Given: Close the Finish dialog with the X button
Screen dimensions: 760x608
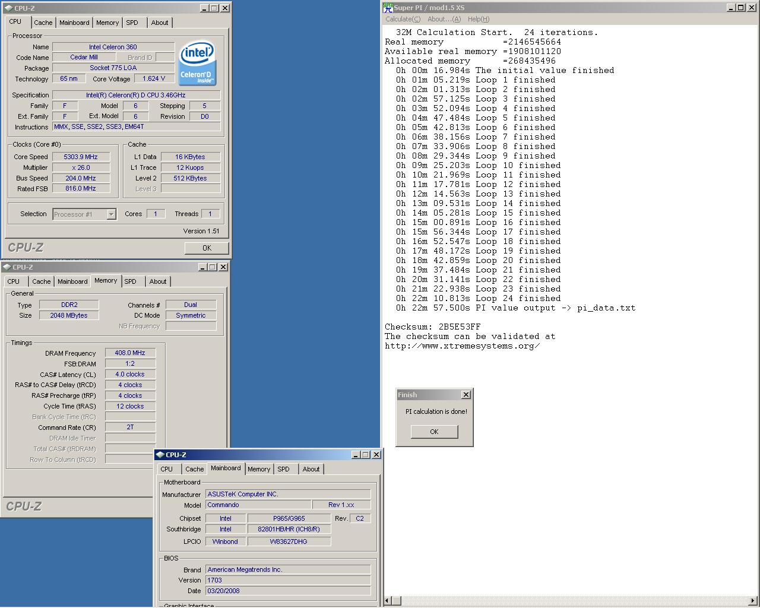Looking at the screenshot, I should [x=466, y=395].
